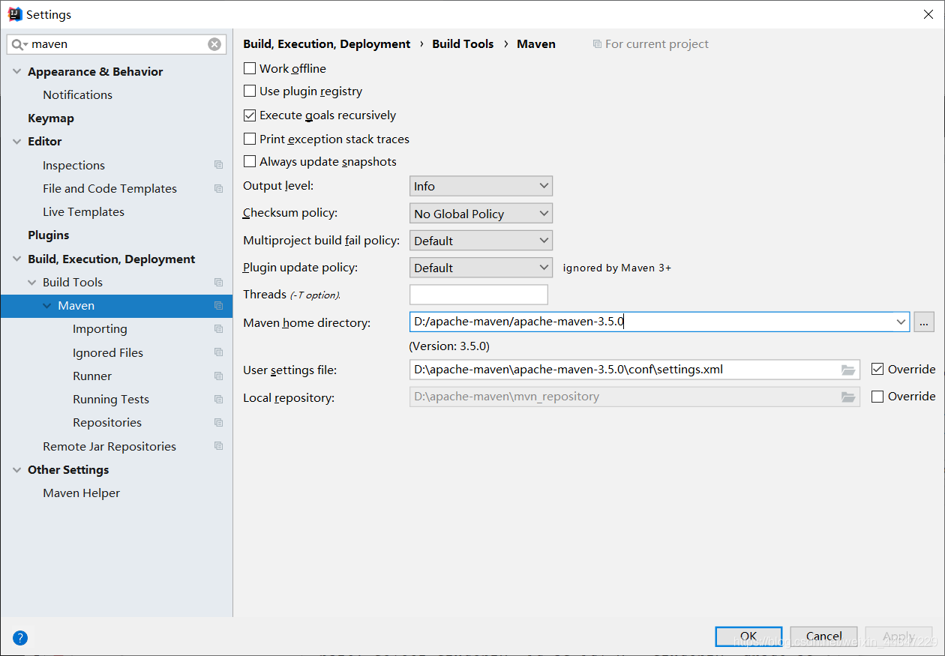Clear the maven search text

coord(214,44)
